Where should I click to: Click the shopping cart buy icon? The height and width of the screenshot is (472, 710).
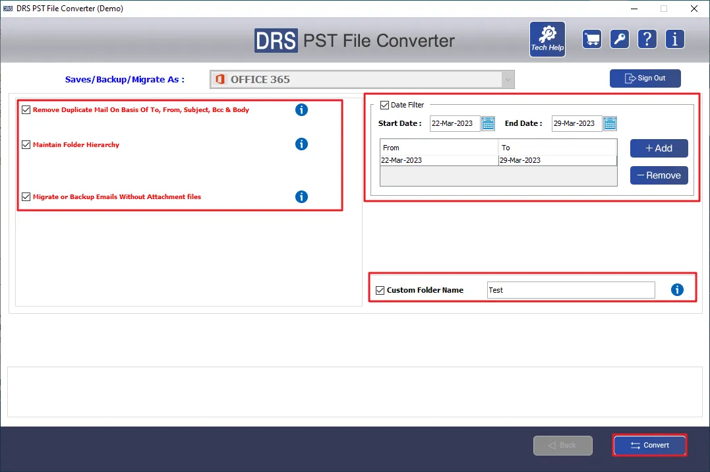coord(592,39)
